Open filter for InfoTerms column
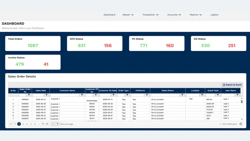The width and height of the screenshot is (250, 141). pyautogui.click(x=147, y=95)
